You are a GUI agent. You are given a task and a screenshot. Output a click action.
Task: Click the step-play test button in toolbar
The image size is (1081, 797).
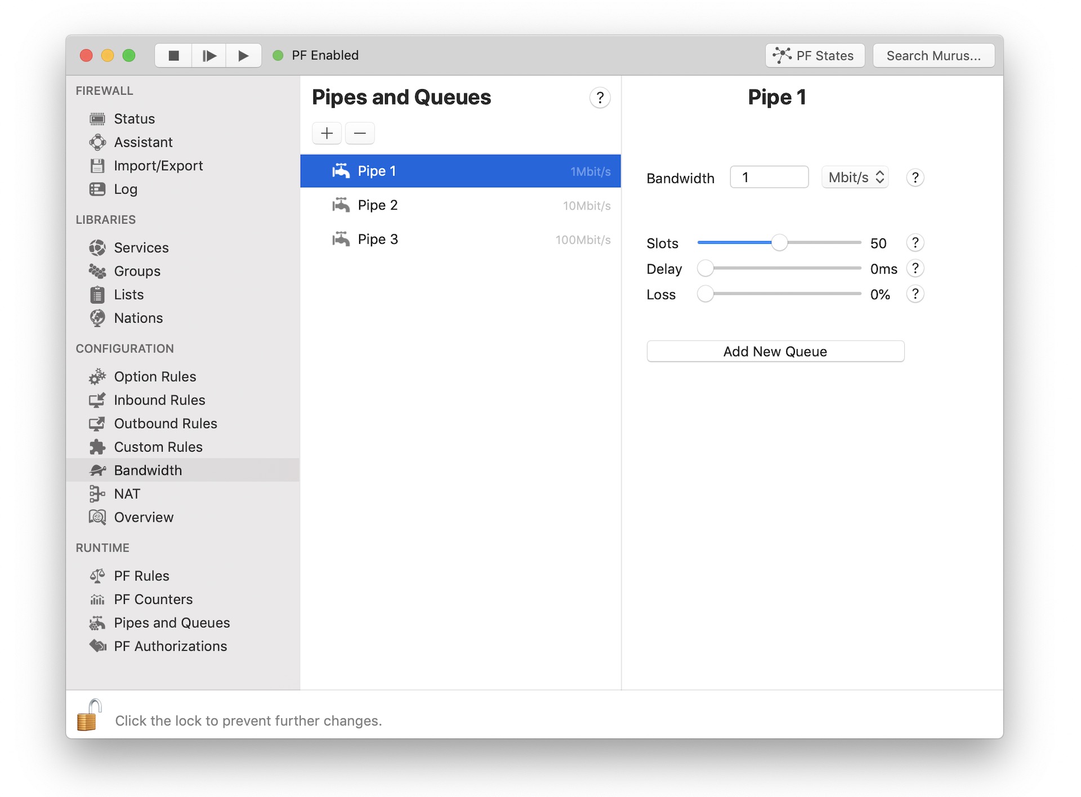(209, 56)
